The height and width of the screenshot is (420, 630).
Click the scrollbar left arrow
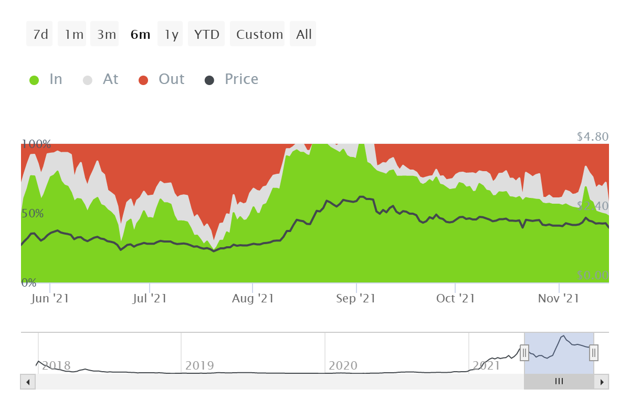pos(28,382)
